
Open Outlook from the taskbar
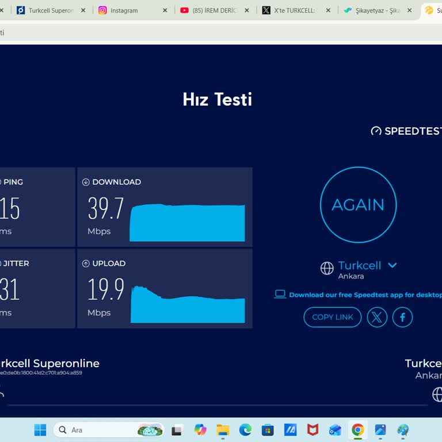pyautogui.click(x=335, y=430)
